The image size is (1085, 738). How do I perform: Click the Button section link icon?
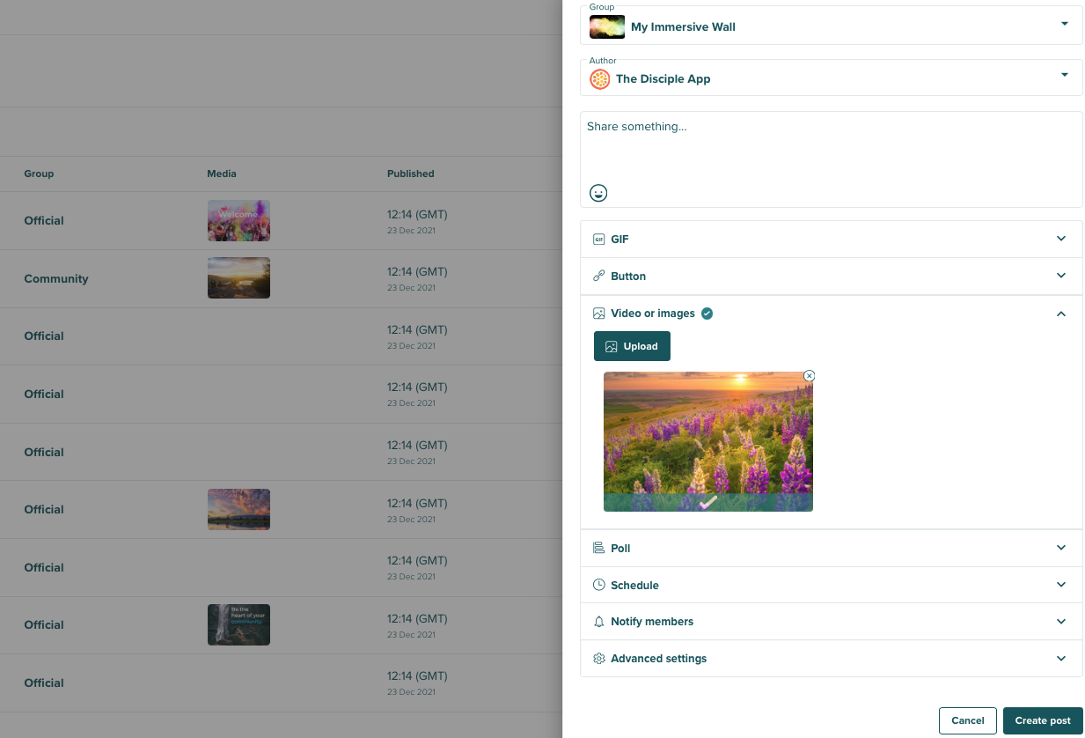(x=599, y=277)
